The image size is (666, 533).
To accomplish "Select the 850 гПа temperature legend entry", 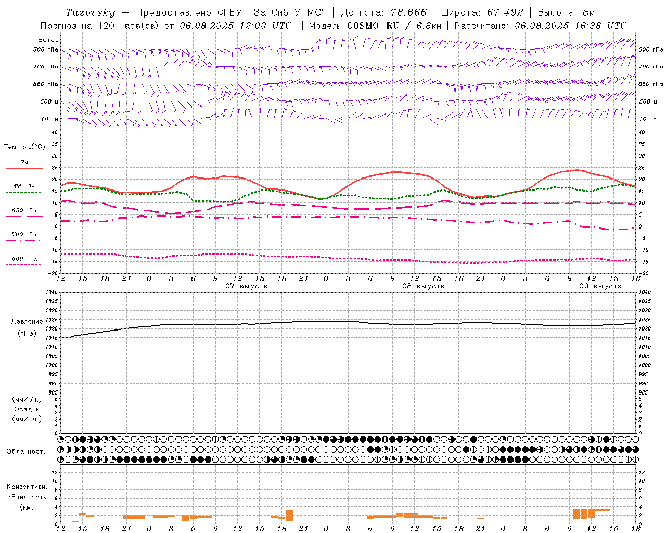I will 24,211.
